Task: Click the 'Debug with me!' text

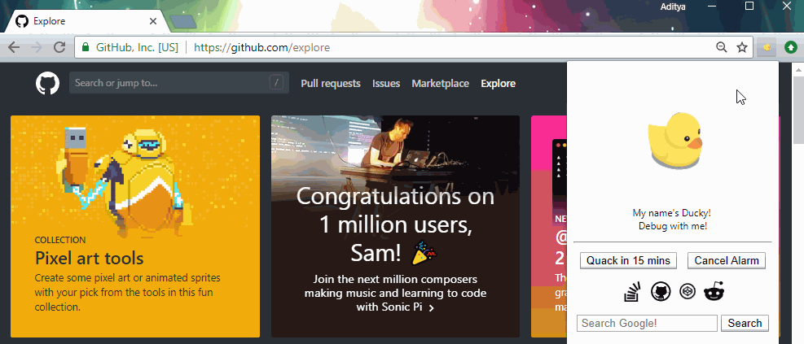Action: click(x=673, y=226)
